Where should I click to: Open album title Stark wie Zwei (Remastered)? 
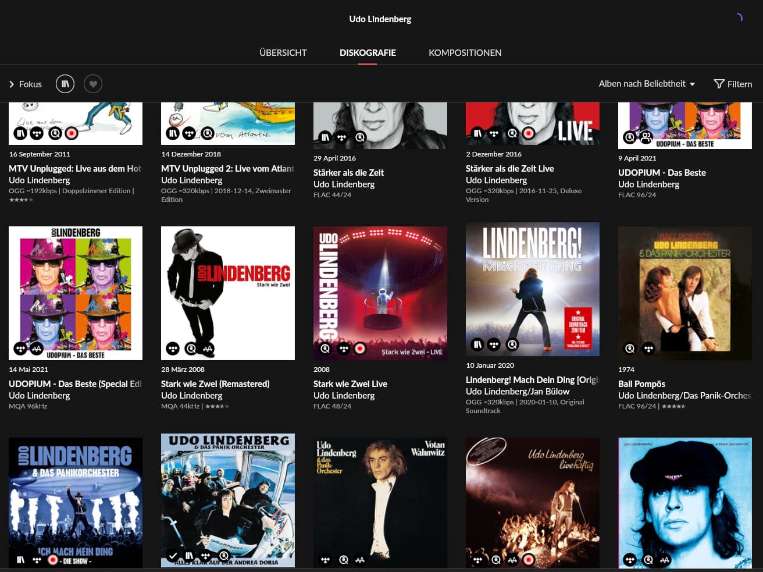click(x=215, y=383)
